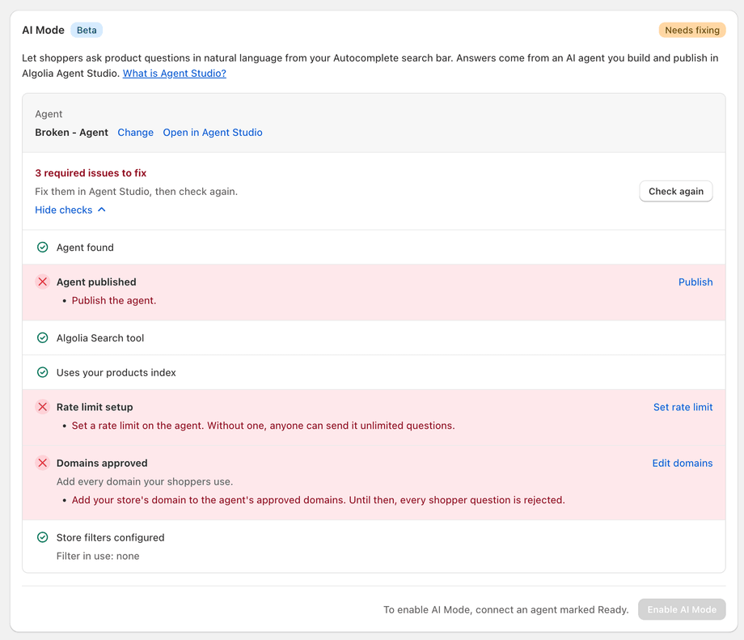Click the green check icon beside Agent found

(42, 248)
